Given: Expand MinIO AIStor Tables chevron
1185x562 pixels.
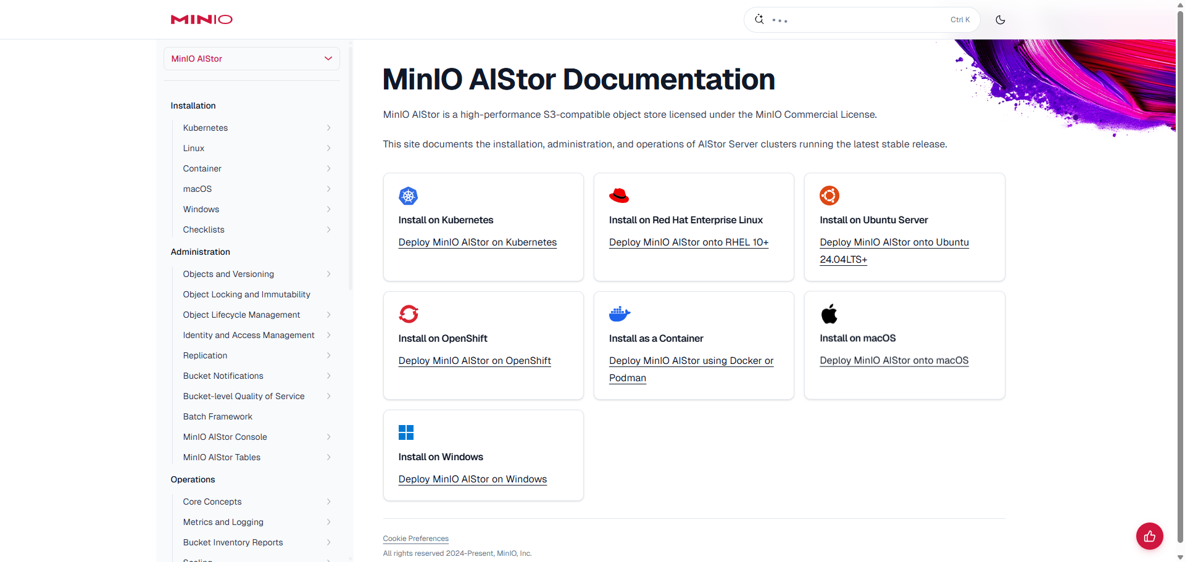Looking at the screenshot, I should pyautogui.click(x=328, y=457).
